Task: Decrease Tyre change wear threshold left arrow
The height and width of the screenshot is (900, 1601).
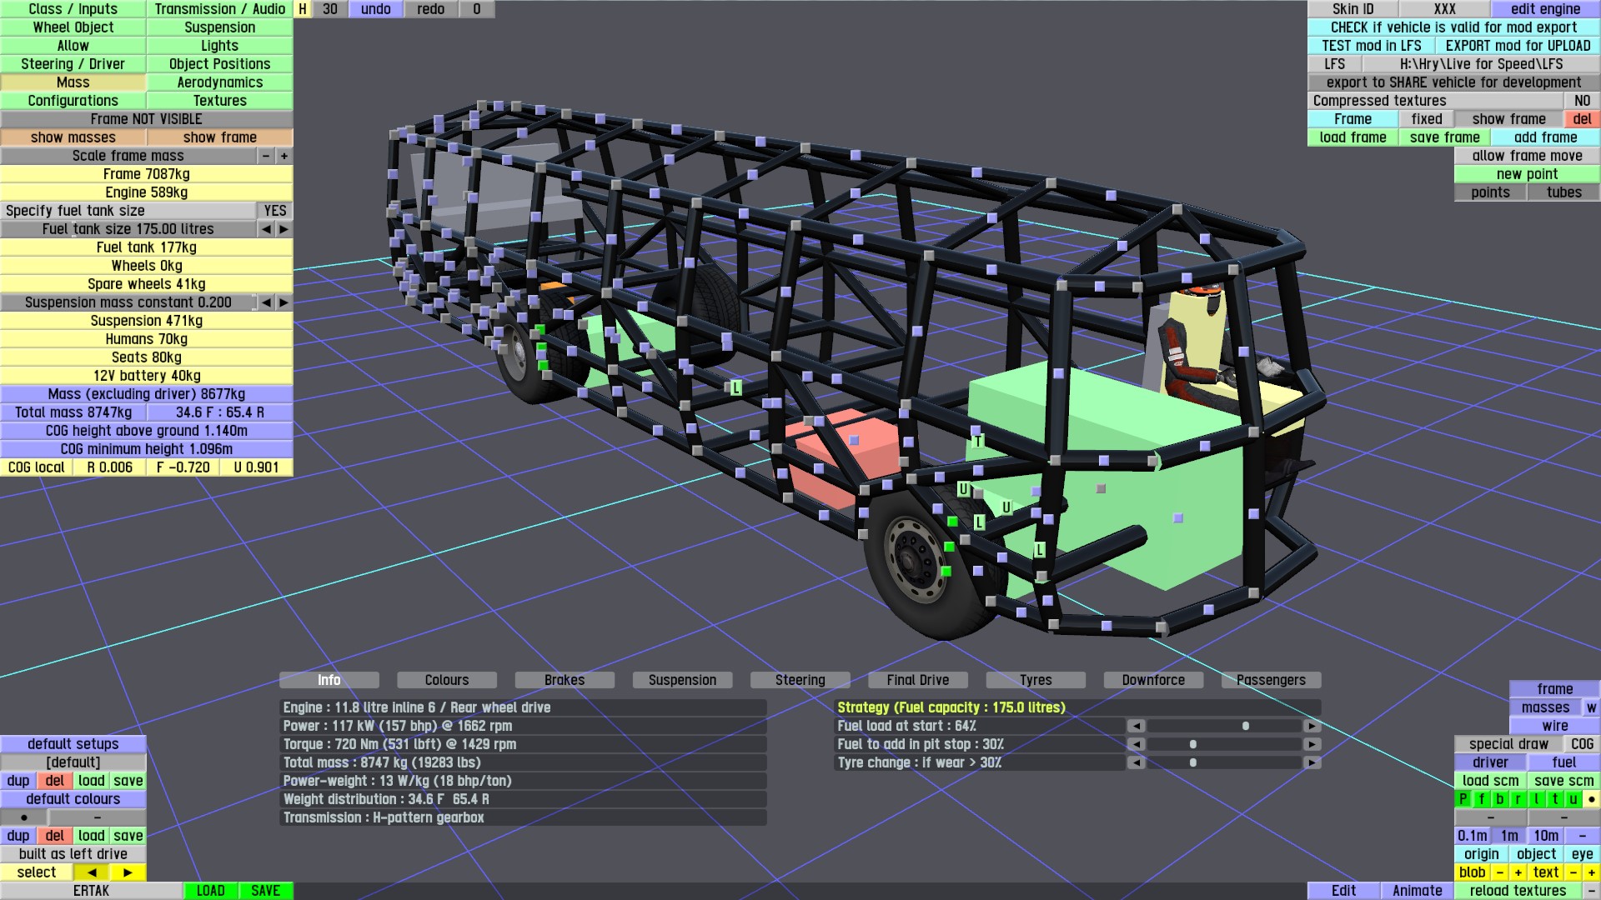Action: coord(1136,762)
